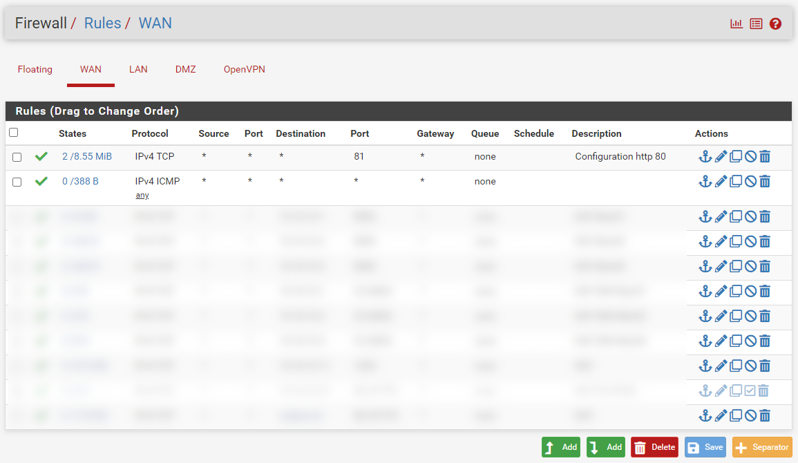
Task: Delete the IPv4 ICMP rule via trash icon
Action: click(765, 182)
